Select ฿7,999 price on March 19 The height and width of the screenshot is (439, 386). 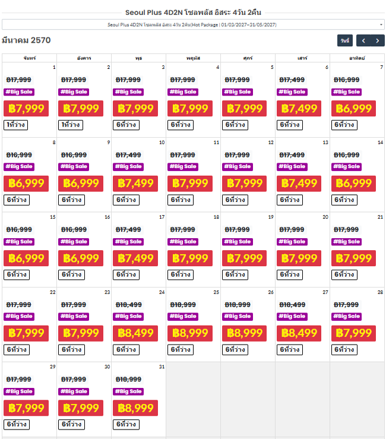tap(244, 258)
